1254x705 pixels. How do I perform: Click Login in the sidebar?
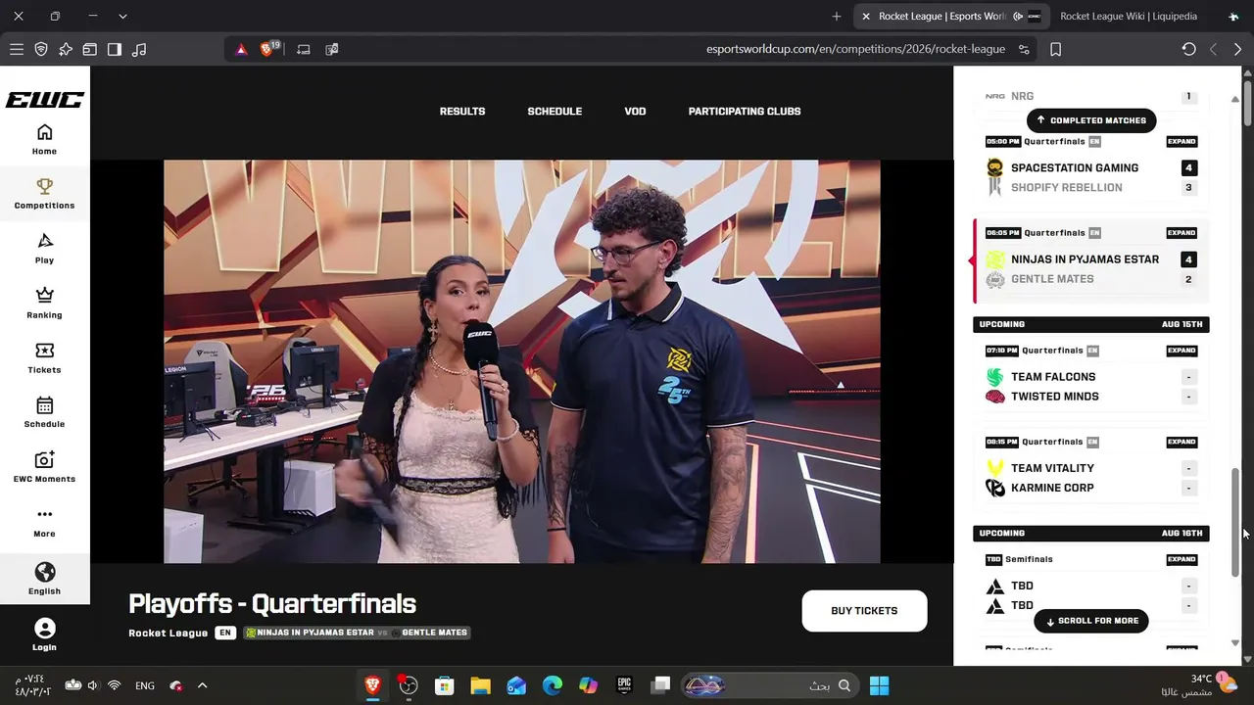point(44,634)
